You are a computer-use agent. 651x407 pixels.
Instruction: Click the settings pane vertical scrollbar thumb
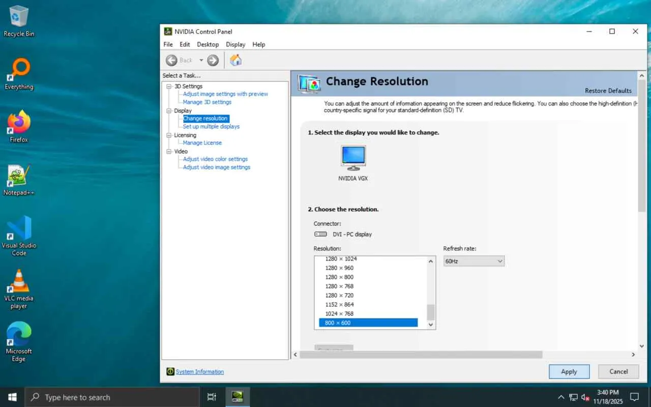642,146
